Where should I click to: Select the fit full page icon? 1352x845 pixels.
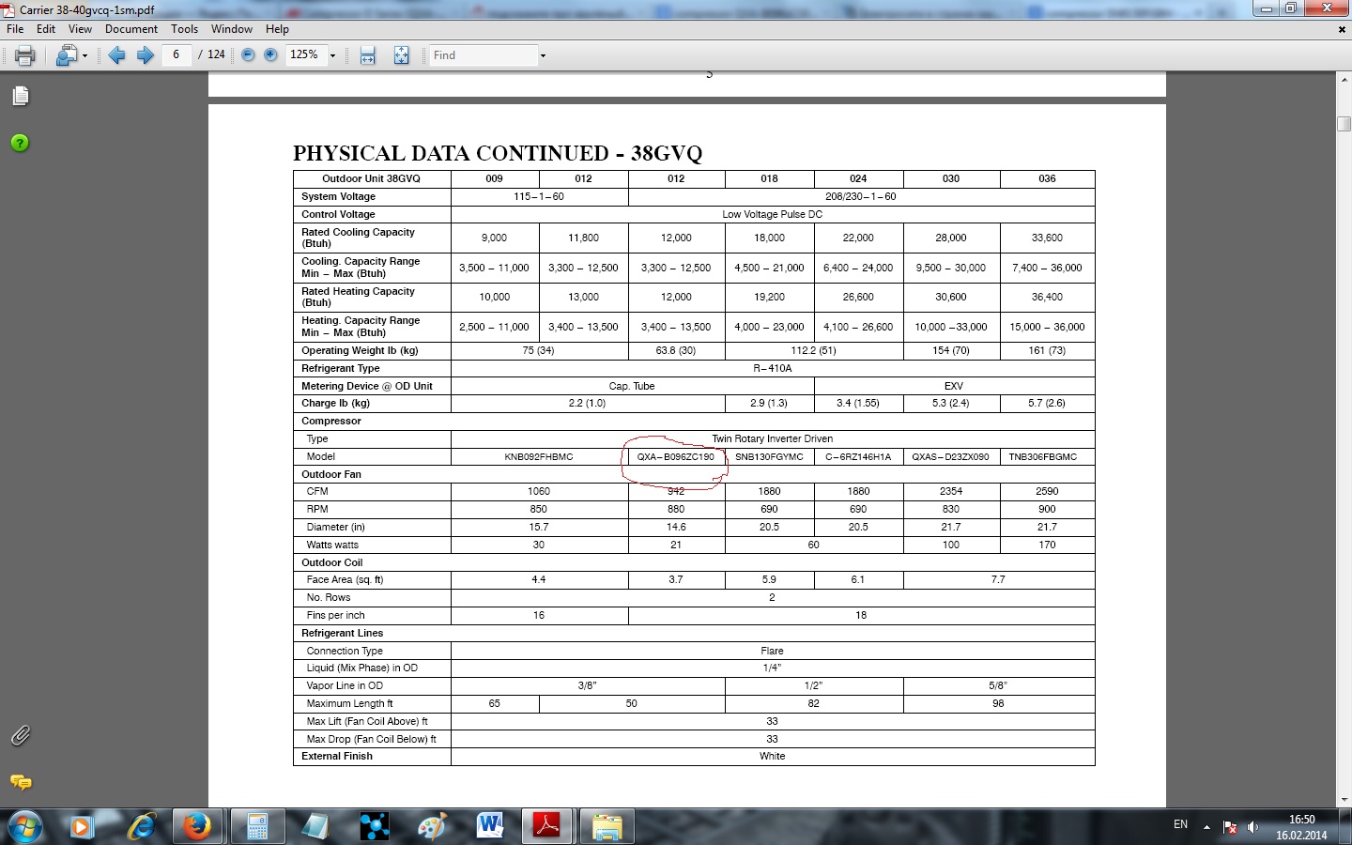click(401, 55)
